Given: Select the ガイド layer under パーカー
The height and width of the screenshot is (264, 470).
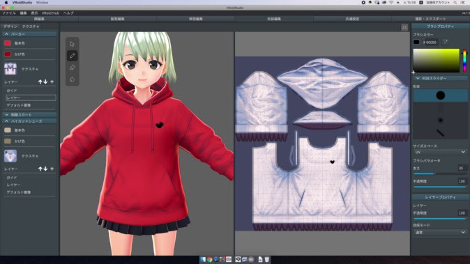Looking at the screenshot, I should (12, 91).
